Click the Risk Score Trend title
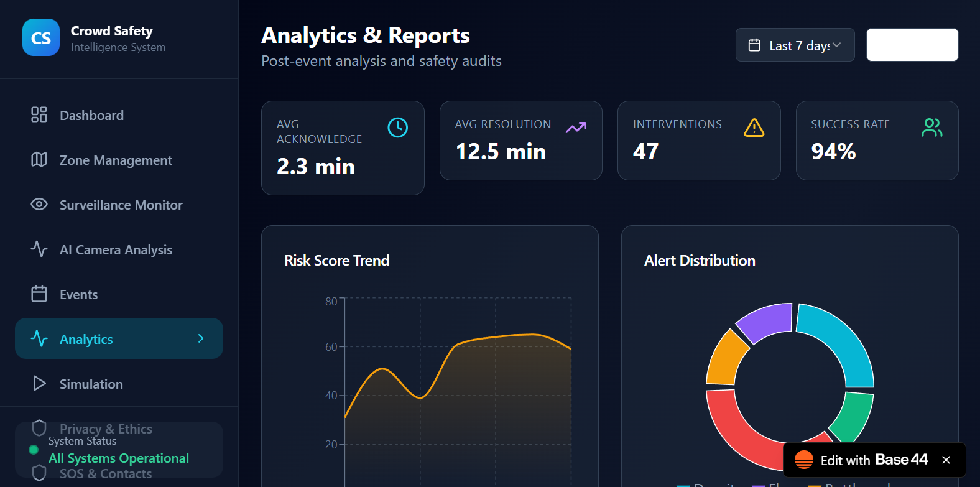 point(337,261)
